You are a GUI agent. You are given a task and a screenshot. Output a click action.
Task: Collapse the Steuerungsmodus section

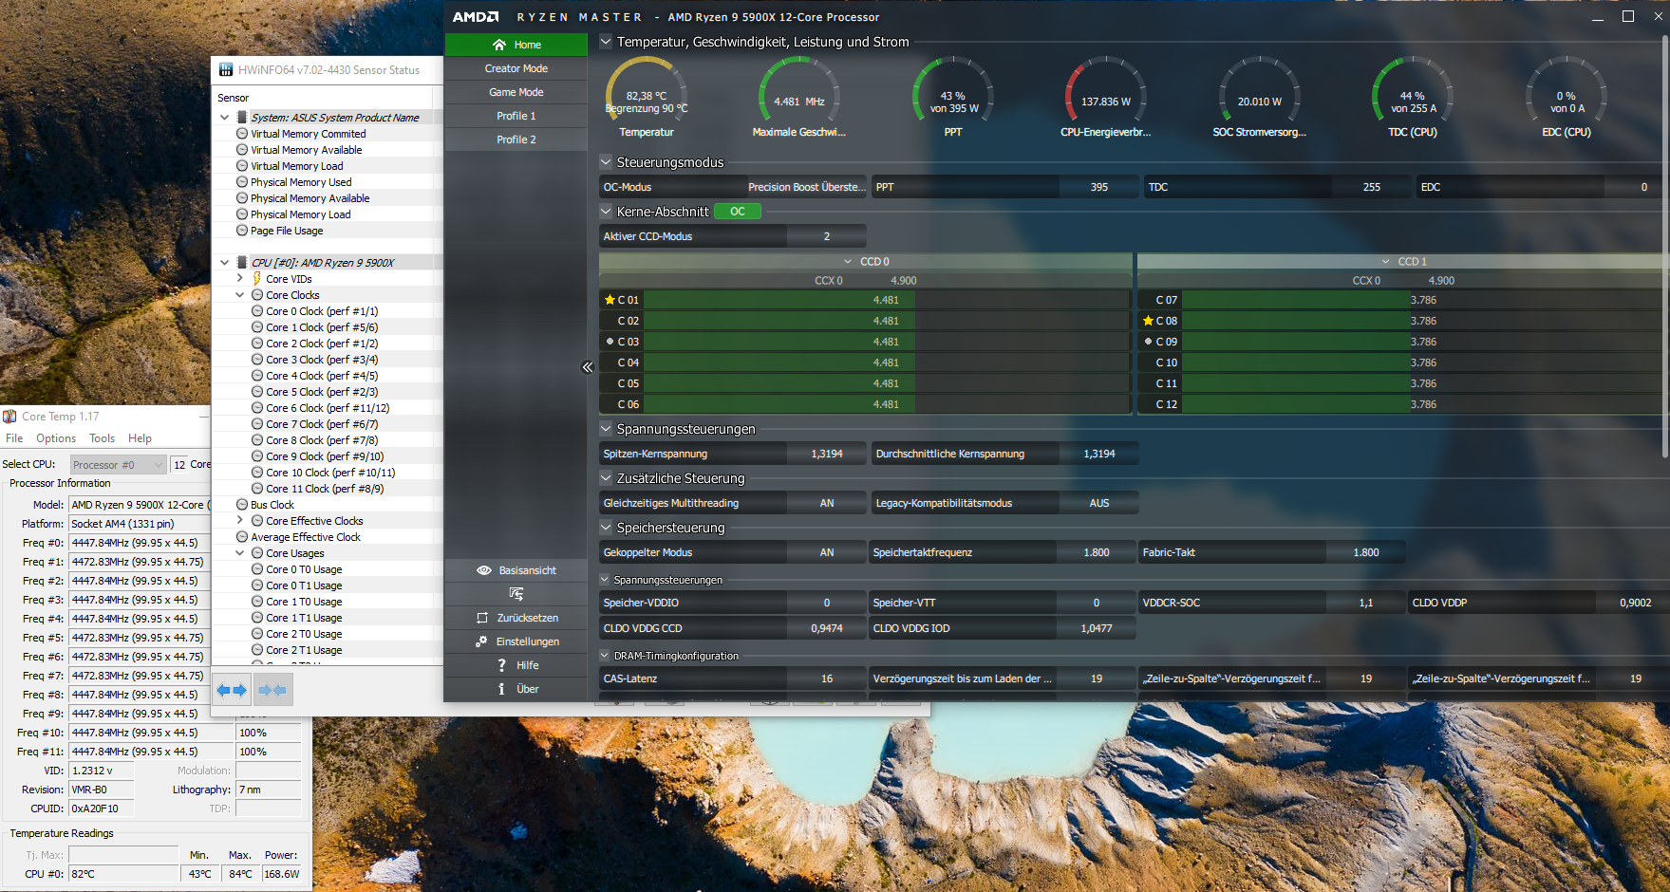coord(606,162)
